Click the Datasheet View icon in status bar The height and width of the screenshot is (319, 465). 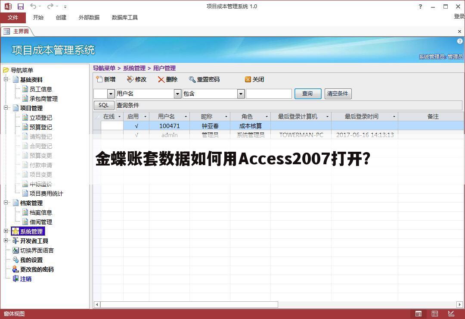pyautogui.click(x=435, y=314)
